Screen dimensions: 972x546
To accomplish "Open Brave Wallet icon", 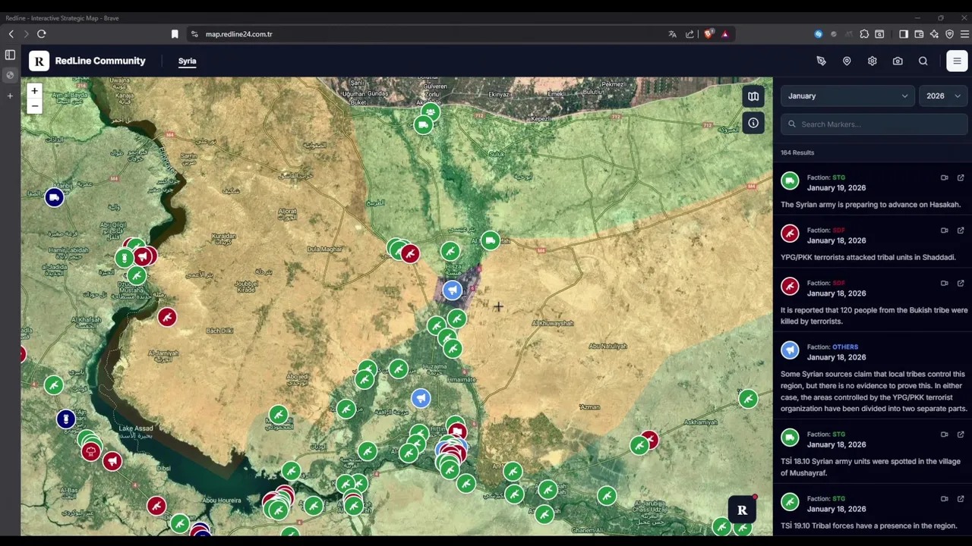I will (x=919, y=34).
